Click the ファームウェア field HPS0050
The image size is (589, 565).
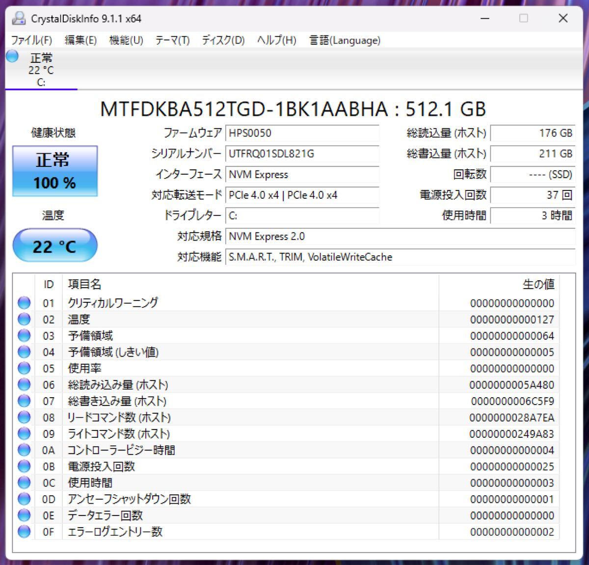(302, 133)
